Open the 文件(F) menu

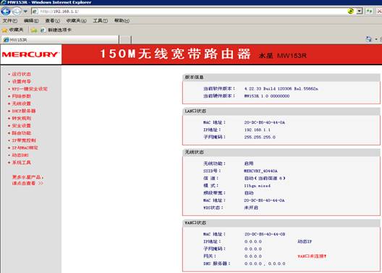coord(9,21)
